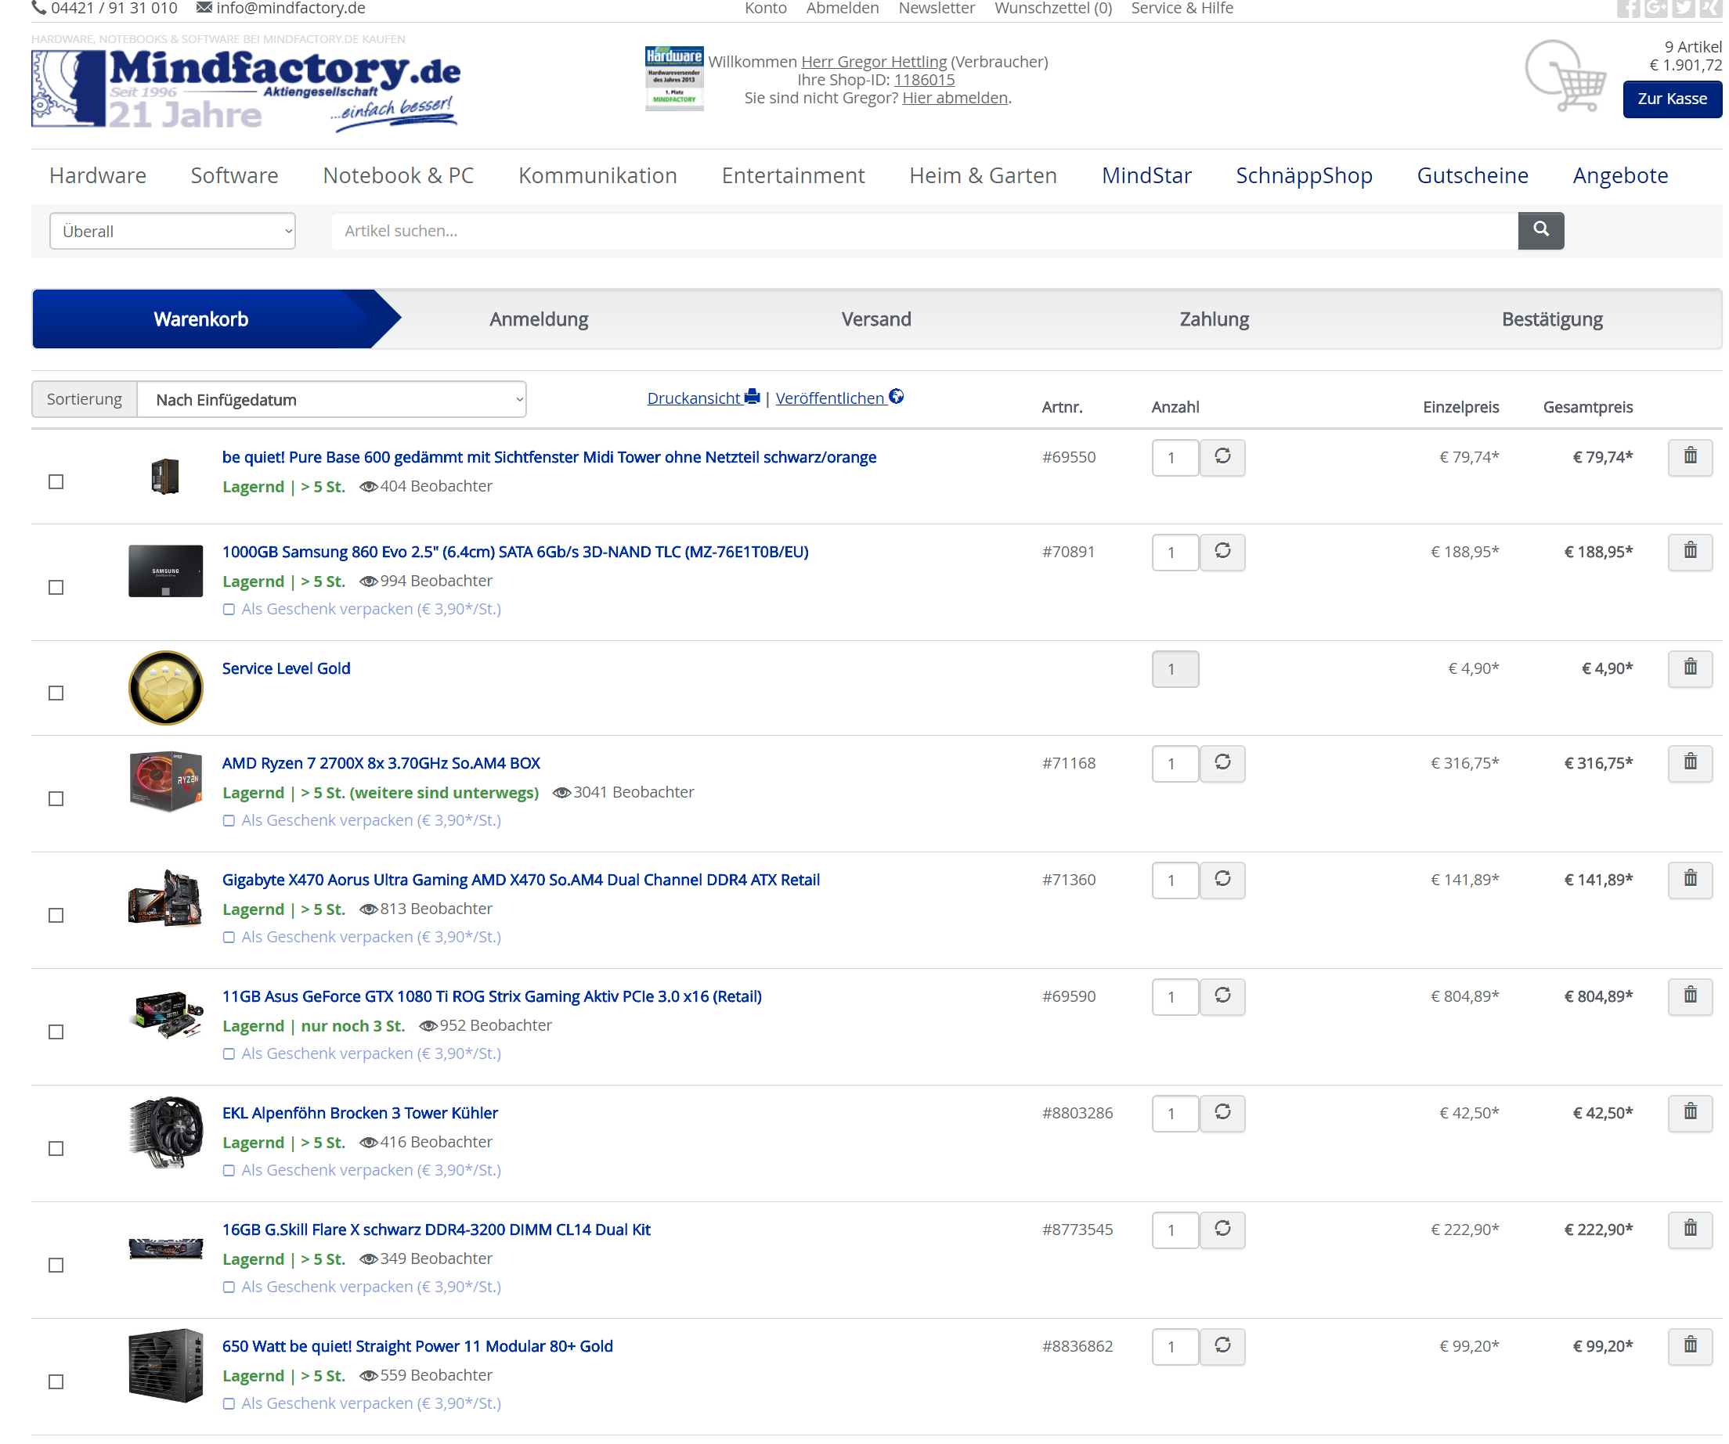Open the Entertainment menu
This screenshot has width=1729, height=1444.
point(793,175)
